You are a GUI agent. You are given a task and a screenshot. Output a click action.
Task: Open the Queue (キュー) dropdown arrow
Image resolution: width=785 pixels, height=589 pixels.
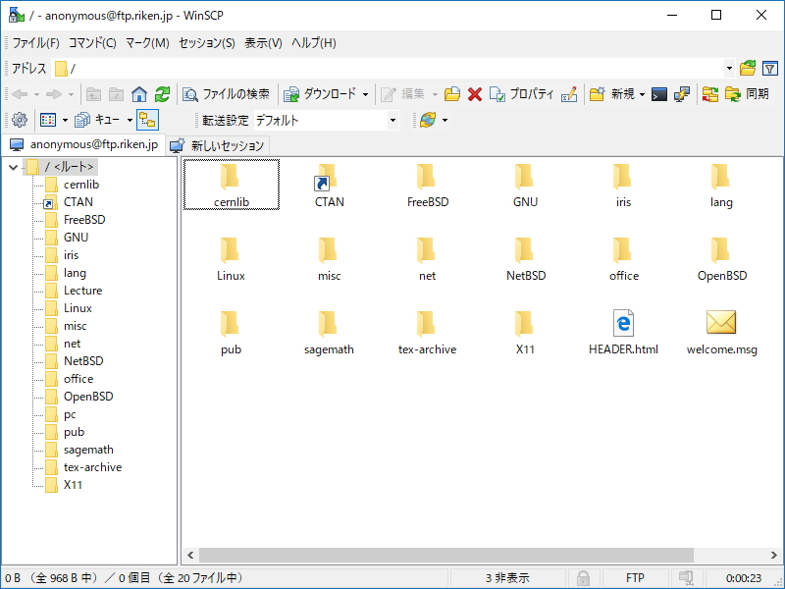[130, 120]
